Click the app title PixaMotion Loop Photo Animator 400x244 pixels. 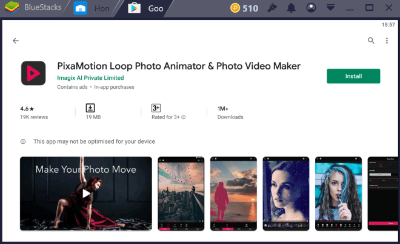pos(179,66)
